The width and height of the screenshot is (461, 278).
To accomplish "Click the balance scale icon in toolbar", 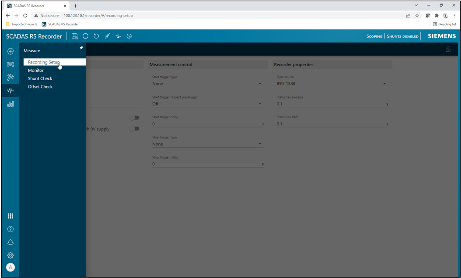I will (x=118, y=36).
